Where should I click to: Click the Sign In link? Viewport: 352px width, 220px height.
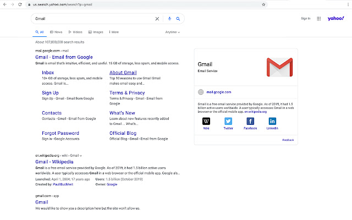click(x=305, y=19)
